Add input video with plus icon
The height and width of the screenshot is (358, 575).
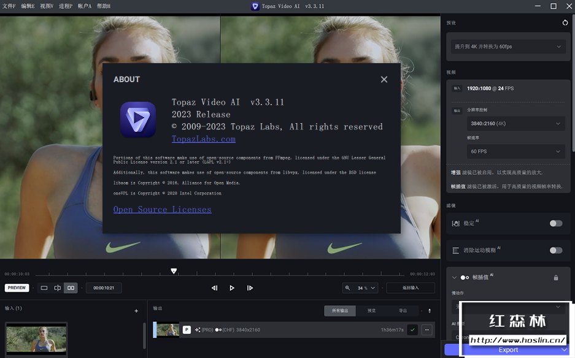pos(136,311)
